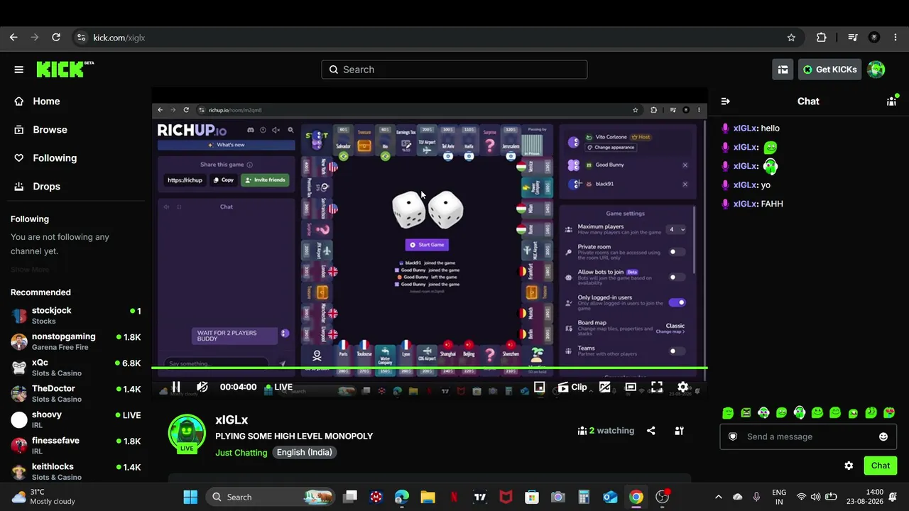
Task: Click the Get KICKs button
Action: tap(829, 70)
